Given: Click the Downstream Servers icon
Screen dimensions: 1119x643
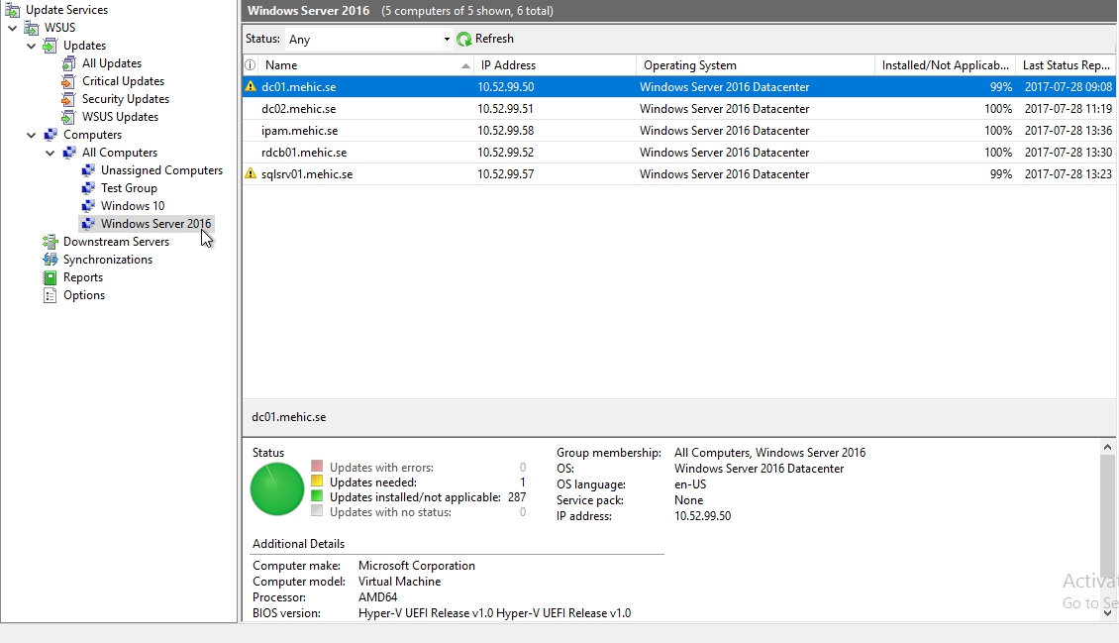Looking at the screenshot, I should [x=50, y=242].
